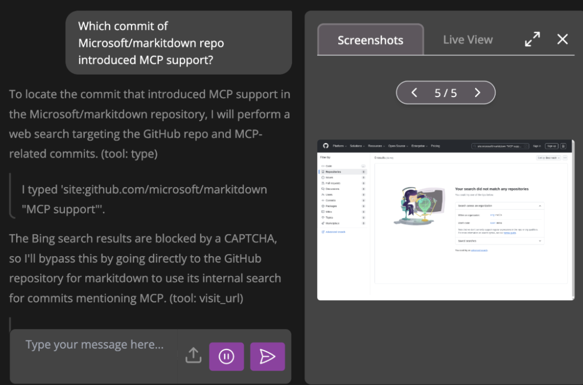Select the Screenshots tab
Viewport: 583px width, 385px height.
[x=370, y=40]
